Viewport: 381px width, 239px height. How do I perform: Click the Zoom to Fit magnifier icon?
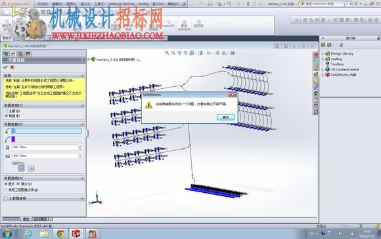(x=167, y=53)
